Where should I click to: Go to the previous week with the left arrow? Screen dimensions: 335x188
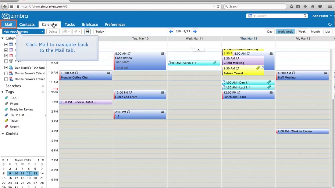[x=171, y=31]
